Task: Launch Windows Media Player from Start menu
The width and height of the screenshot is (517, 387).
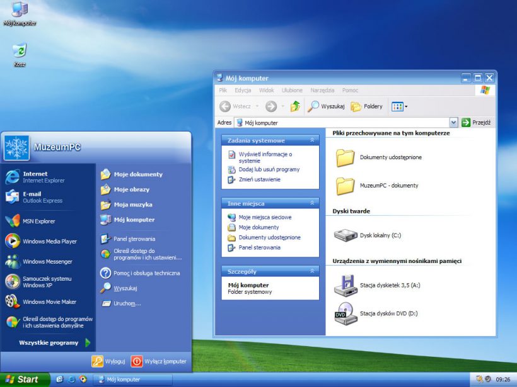Action: tap(49, 241)
